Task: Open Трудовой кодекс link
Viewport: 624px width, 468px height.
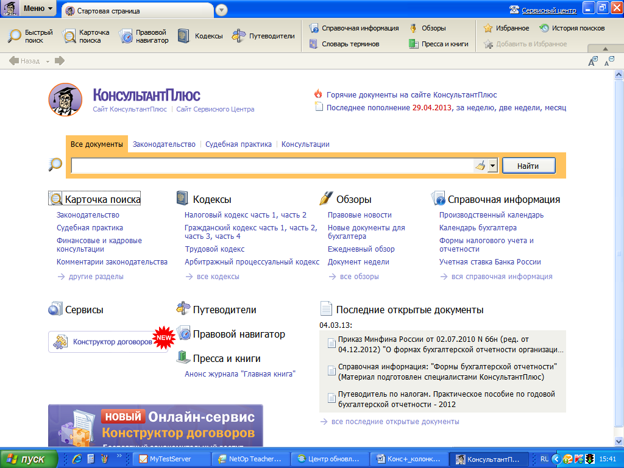Action: (x=214, y=249)
